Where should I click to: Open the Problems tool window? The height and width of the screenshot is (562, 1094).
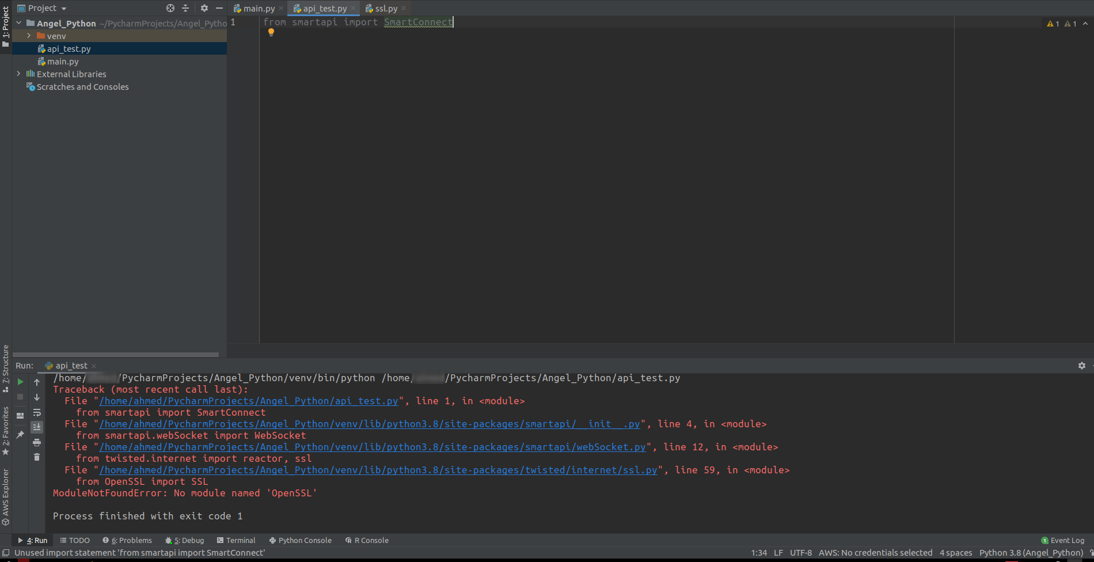point(127,540)
